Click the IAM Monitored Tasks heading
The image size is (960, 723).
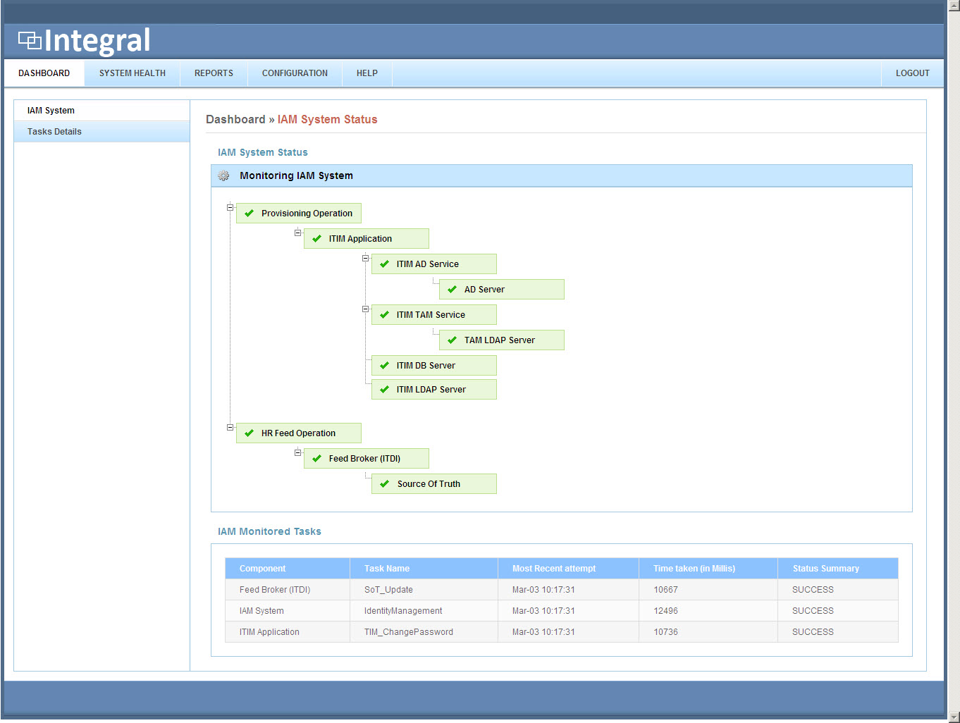(x=269, y=531)
